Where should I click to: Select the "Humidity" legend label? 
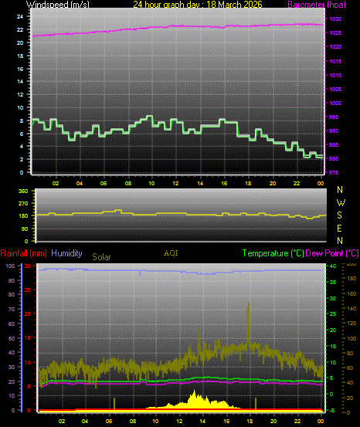pyautogui.click(x=66, y=253)
